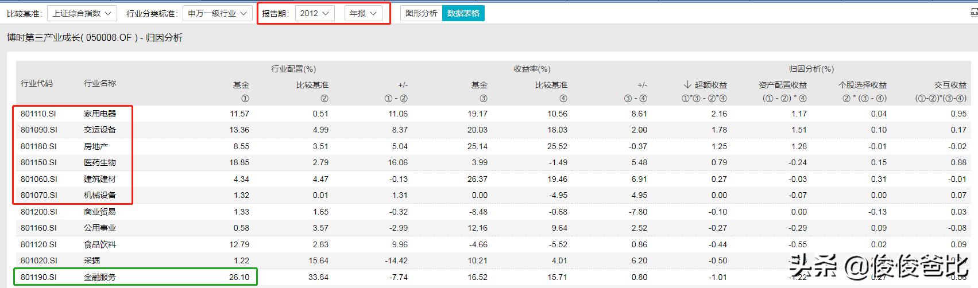Export the table with the XLS icon
This screenshot has width=978, height=288.
[974, 13]
